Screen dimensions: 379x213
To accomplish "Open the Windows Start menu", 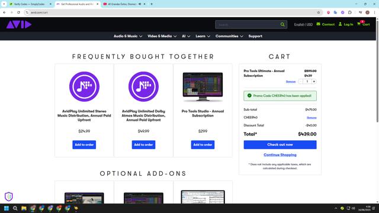I will coord(7,208).
